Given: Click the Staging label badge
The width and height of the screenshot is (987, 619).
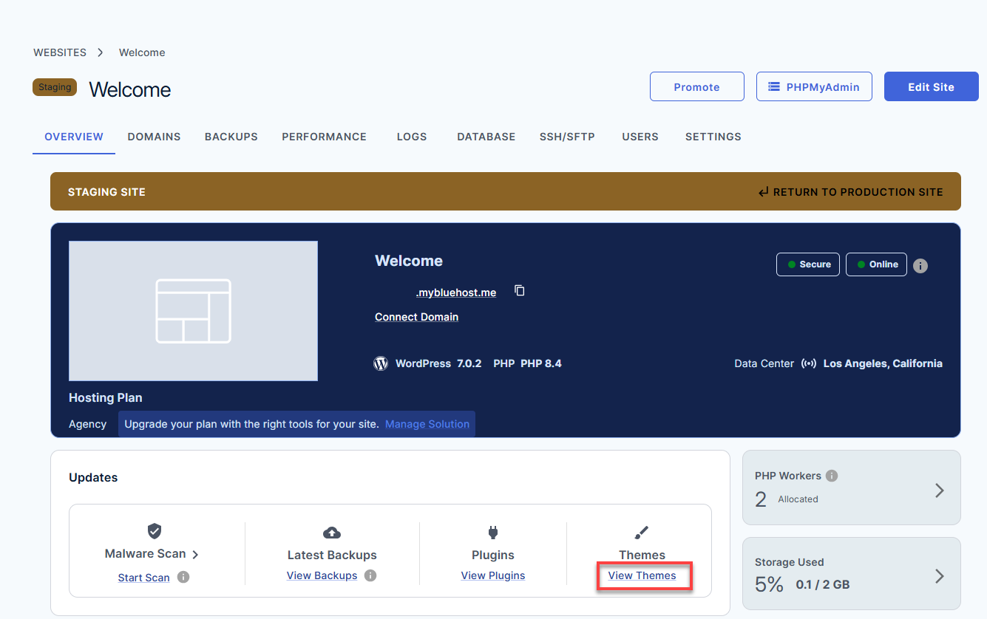Looking at the screenshot, I should click(55, 87).
